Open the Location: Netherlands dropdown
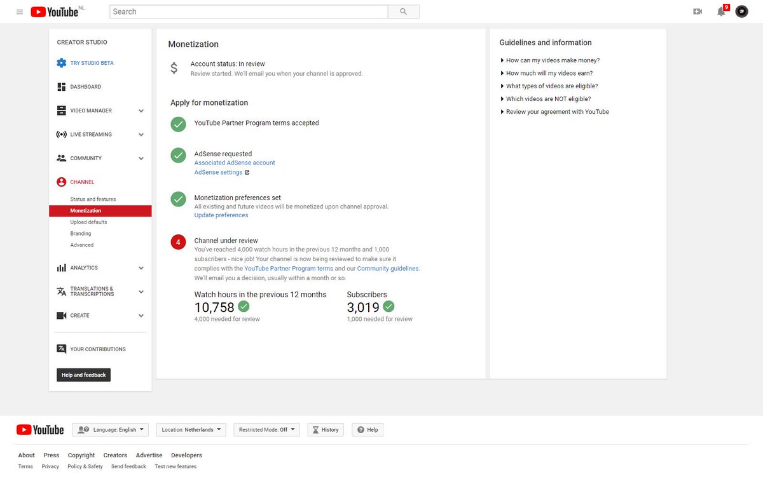 coord(191,430)
